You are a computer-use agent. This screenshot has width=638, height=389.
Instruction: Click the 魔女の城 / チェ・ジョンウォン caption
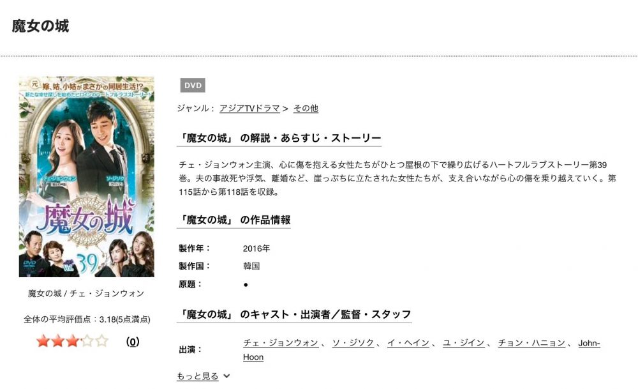pyautogui.click(x=86, y=293)
